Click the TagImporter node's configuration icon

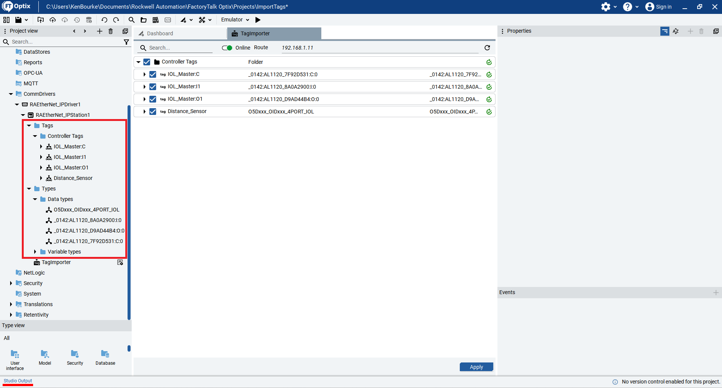point(120,262)
